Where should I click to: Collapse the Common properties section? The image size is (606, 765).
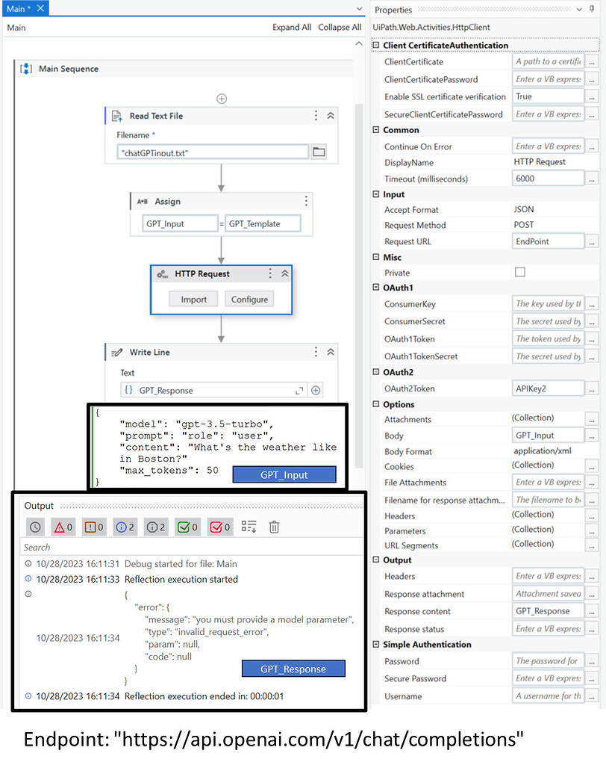point(375,130)
